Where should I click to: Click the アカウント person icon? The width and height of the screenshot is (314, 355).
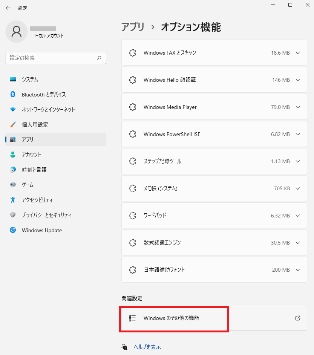[13, 155]
